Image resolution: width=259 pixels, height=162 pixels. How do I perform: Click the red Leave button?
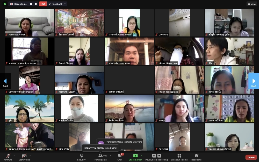251,157
